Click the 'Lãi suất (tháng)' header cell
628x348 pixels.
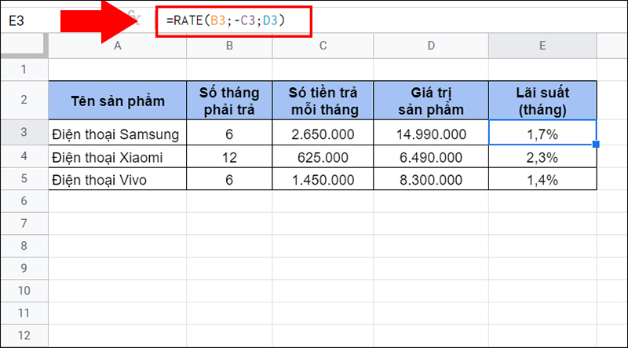[542, 100]
